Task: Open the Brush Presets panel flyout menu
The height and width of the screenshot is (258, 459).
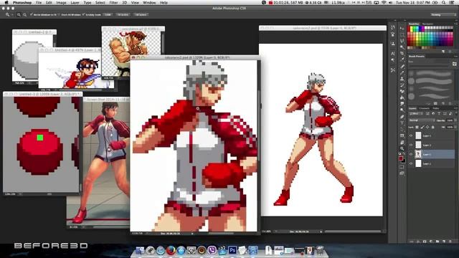Action: 455,56
